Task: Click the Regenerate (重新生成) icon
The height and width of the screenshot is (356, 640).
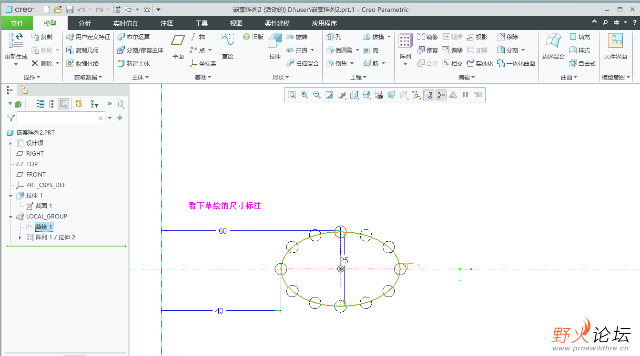Action: (16, 40)
